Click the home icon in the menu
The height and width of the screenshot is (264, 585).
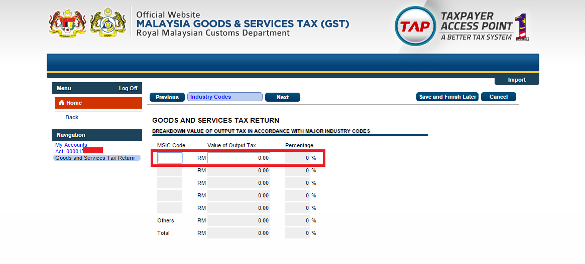[62, 103]
